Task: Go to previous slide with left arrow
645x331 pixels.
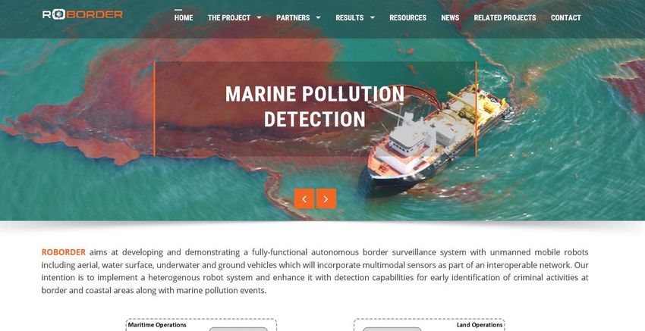Action: (x=304, y=198)
